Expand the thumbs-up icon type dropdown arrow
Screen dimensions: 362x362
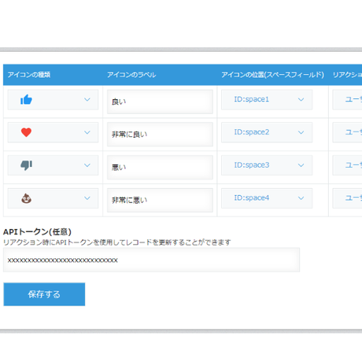pyautogui.click(x=87, y=100)
